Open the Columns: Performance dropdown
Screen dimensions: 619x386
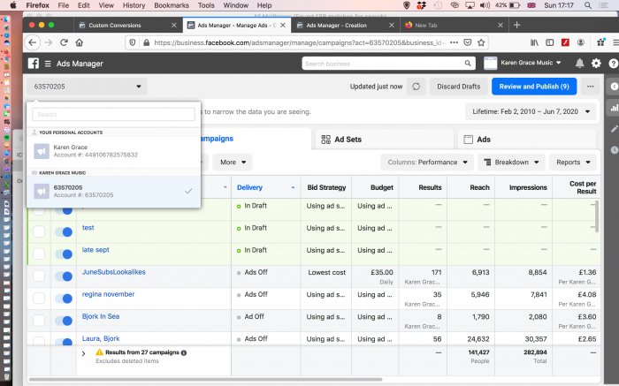click(x=427, y=162)
